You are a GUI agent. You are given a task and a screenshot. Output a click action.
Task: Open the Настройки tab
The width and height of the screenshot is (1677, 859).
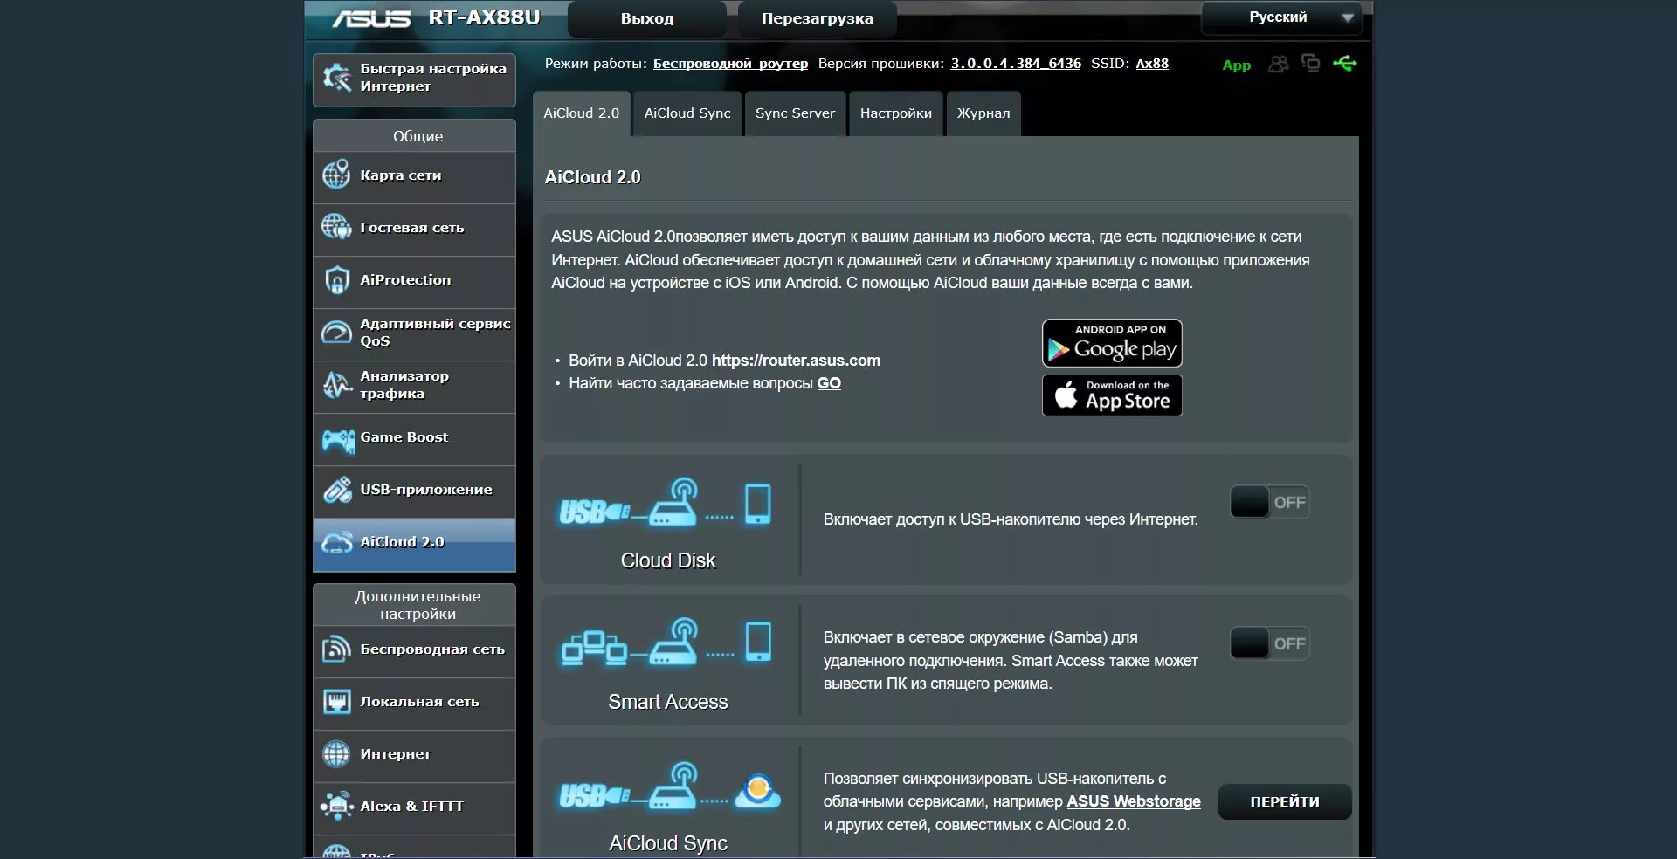click(896, 113)
